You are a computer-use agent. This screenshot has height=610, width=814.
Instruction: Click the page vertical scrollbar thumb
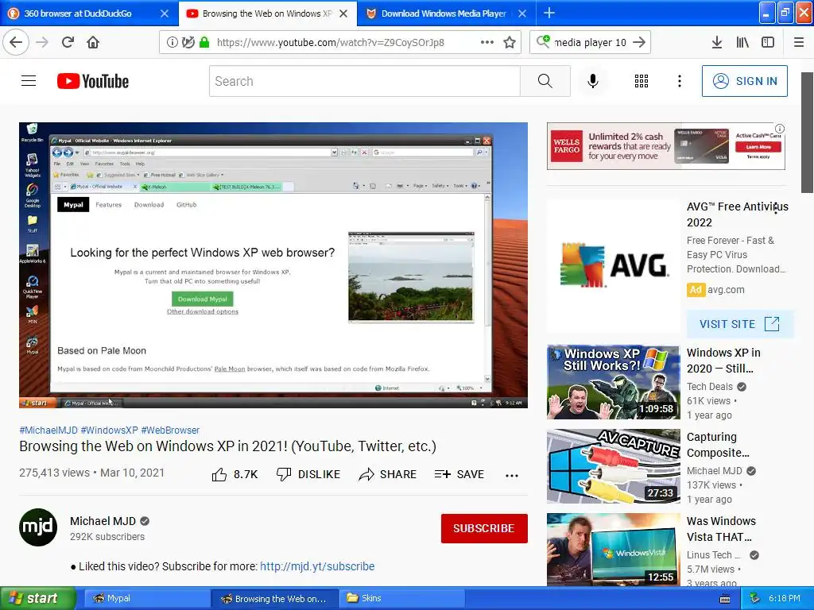pyautogui.click(x=808, y=133)
